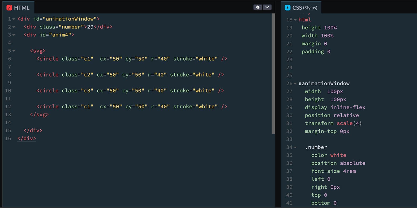Screen dimensions: 417x208
Task: Click the font-size 4rem line
Action: [334, 171]
